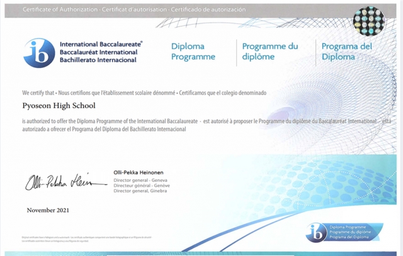403x256 pixels.
Task: Click 'Directeur général - Genève' line
Action: (142, 186)
